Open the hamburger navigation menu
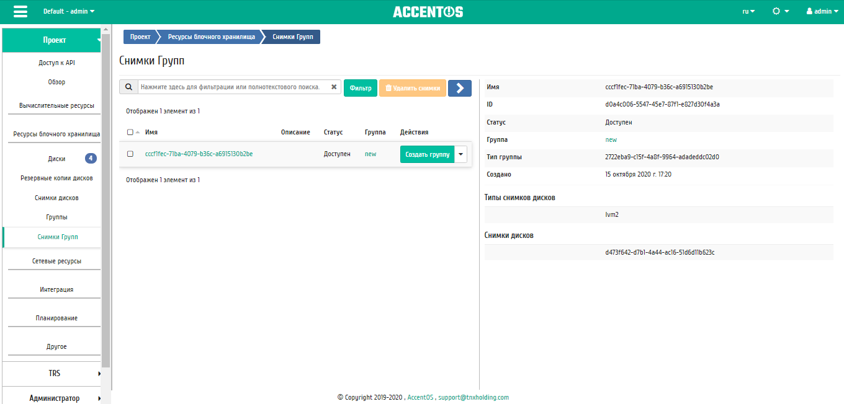844x404 pixels. (x=20, y=12)
